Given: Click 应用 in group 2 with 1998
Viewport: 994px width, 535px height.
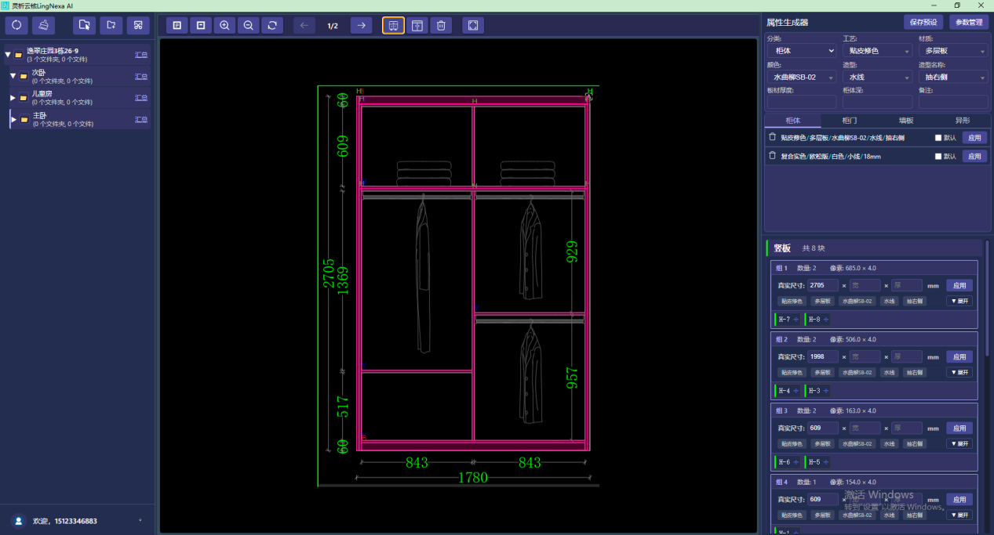Looking at the screenshot, I should (959, 356).
